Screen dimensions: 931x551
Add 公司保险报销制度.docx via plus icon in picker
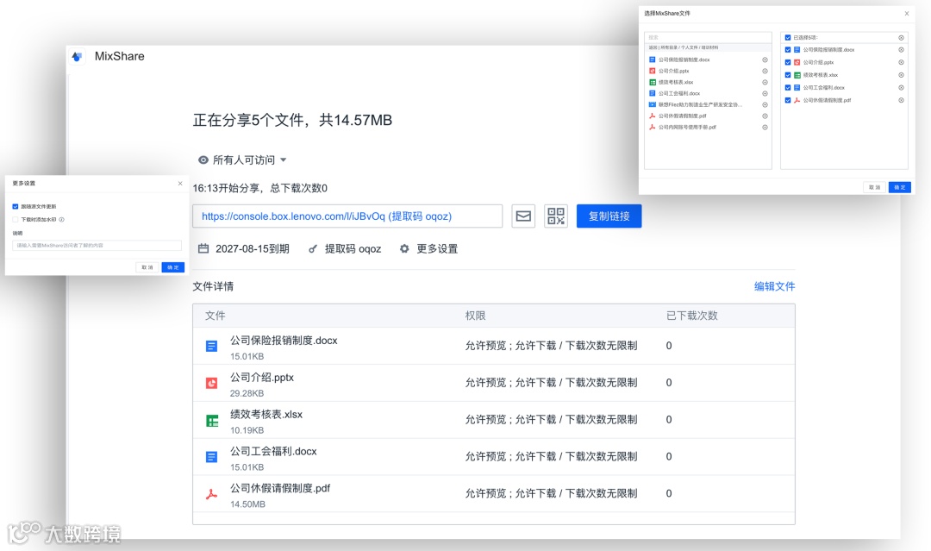765,60
